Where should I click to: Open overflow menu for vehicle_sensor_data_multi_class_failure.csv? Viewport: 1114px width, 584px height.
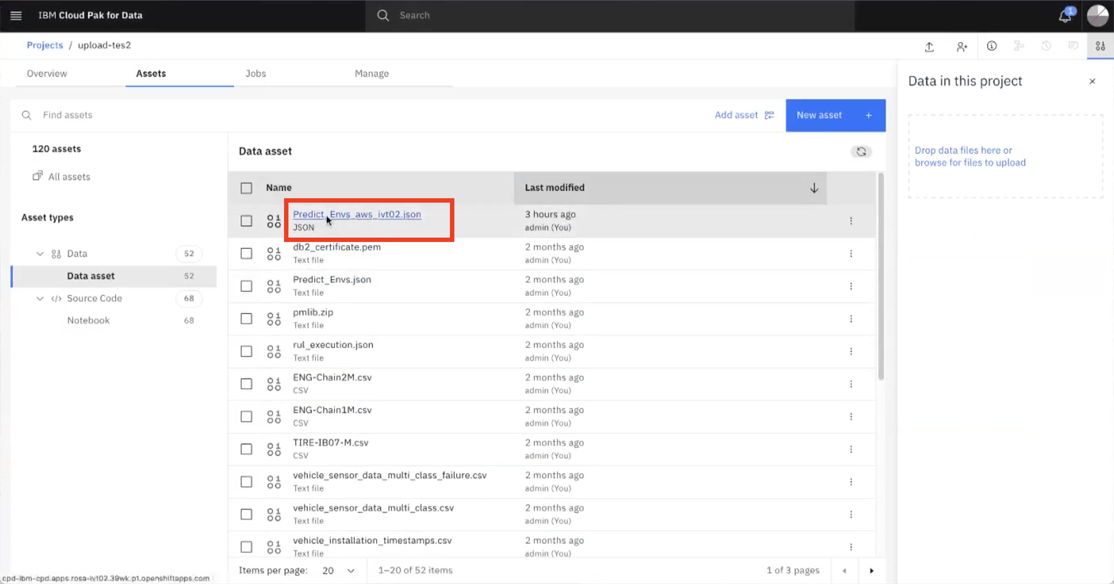(851, 482)
